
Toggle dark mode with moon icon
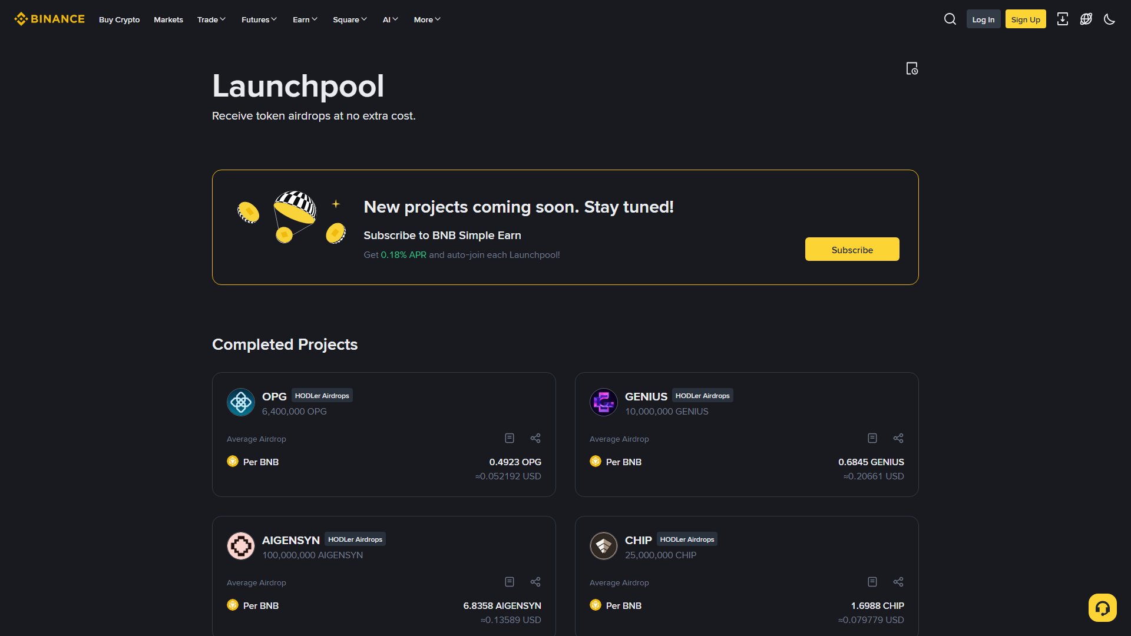(1109, 19)
